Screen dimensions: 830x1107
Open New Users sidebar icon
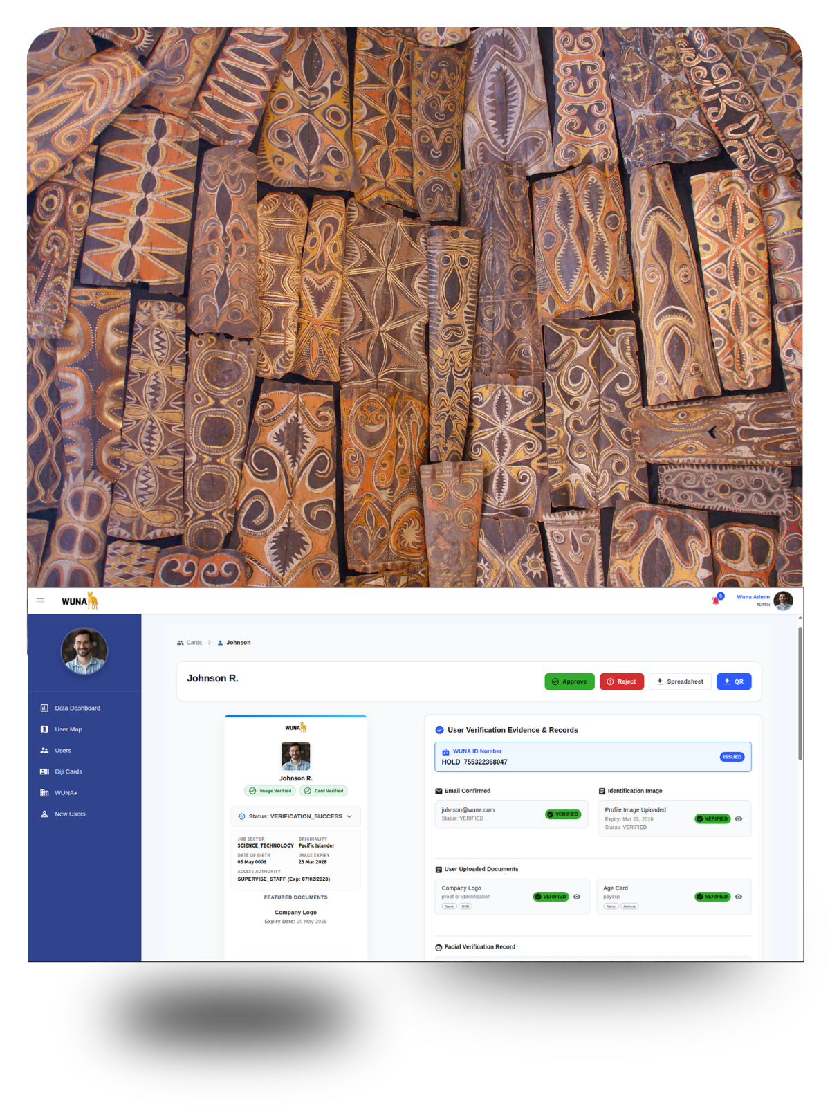(44, 814)
